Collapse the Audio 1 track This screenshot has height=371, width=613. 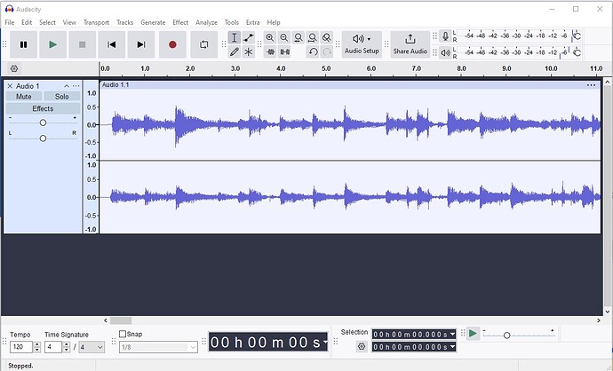click(x=67, y=86)
